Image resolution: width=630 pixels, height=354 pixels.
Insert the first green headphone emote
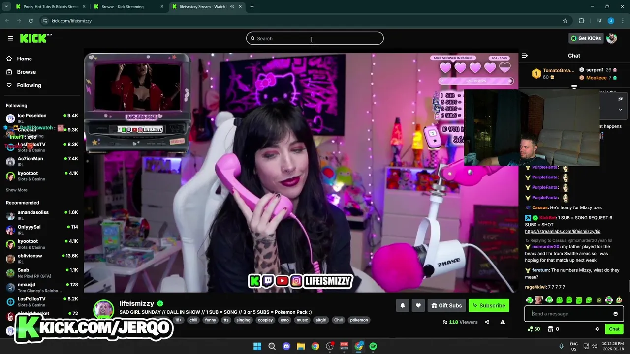click(529, 300)
